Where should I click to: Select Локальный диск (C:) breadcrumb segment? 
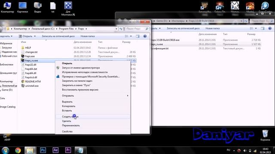tap(43, 29)
